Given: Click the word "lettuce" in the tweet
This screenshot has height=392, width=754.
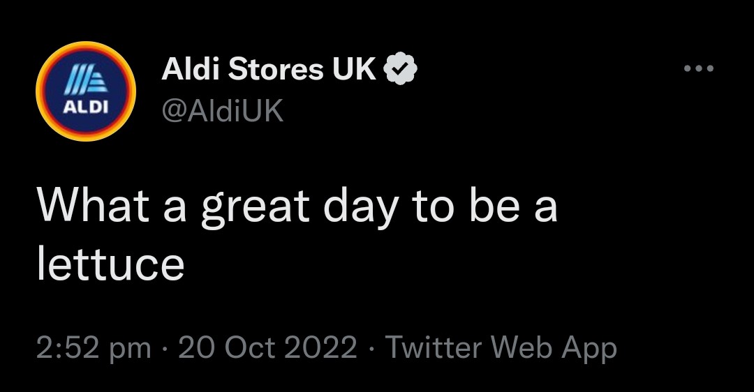Looking at the screenshot, I should pos(110,263).
